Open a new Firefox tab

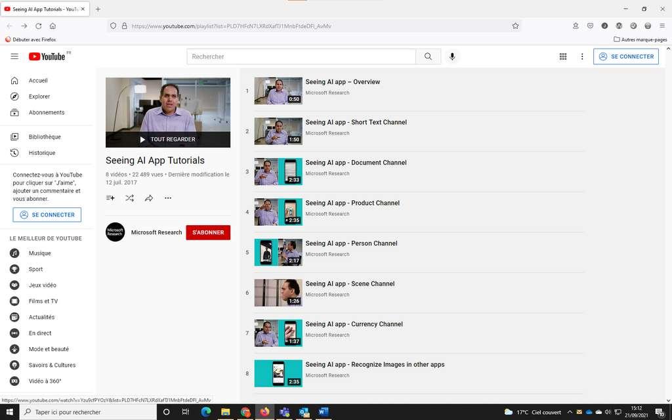tap(98, 9)
